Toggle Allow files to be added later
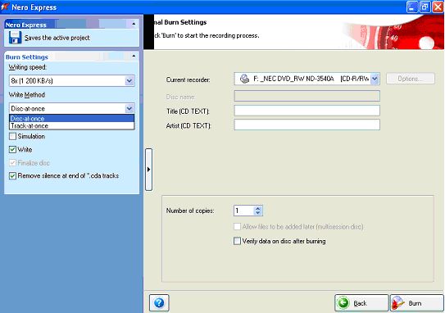Screen dimensions: 445x313 [x=237, y=227]
